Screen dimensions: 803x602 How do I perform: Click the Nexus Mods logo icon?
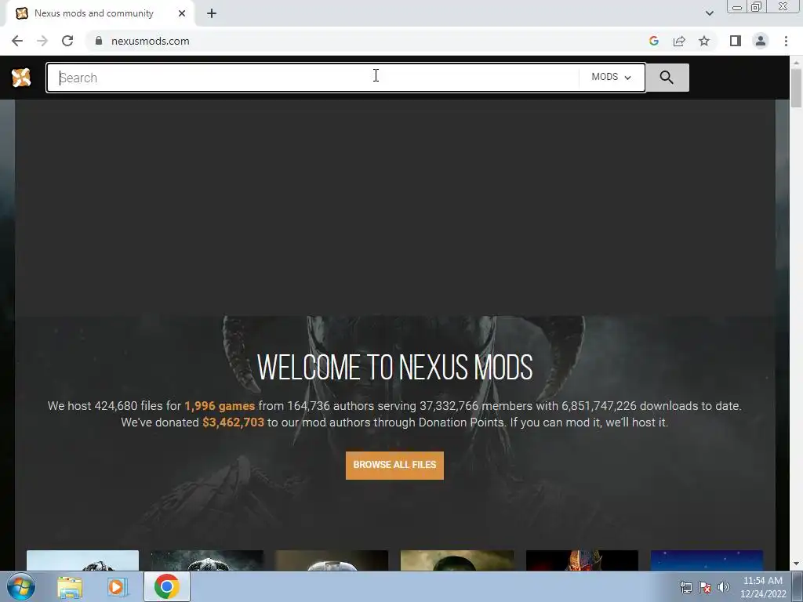tap(21, 78)
